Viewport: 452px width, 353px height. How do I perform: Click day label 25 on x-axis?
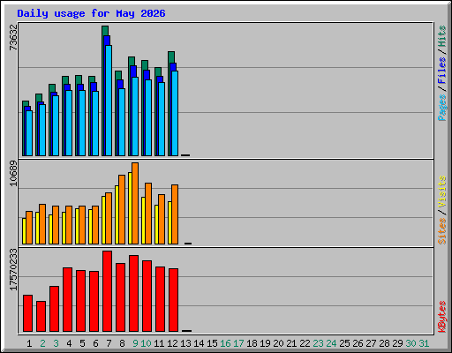pyautogui.click(x=344, y=343)
